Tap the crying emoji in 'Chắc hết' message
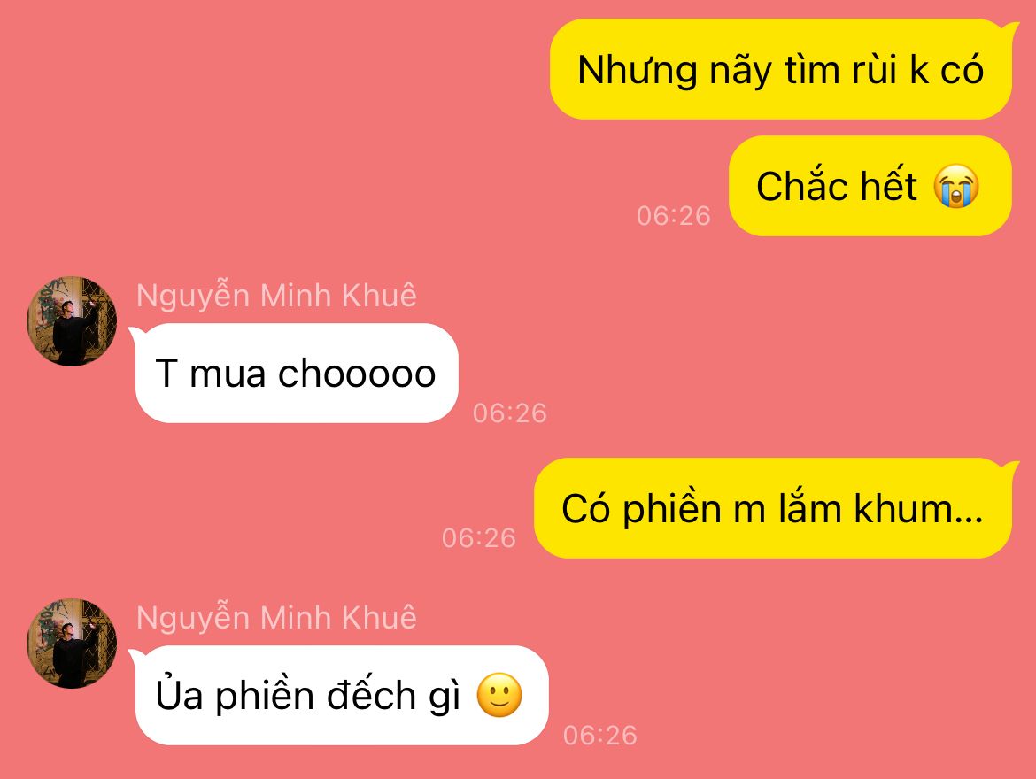The image size is (1036, 779). 956,186
